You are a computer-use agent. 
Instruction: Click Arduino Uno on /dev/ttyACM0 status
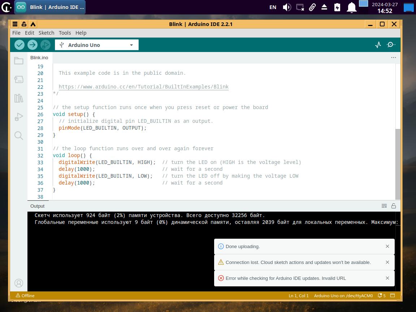point(343,295)
